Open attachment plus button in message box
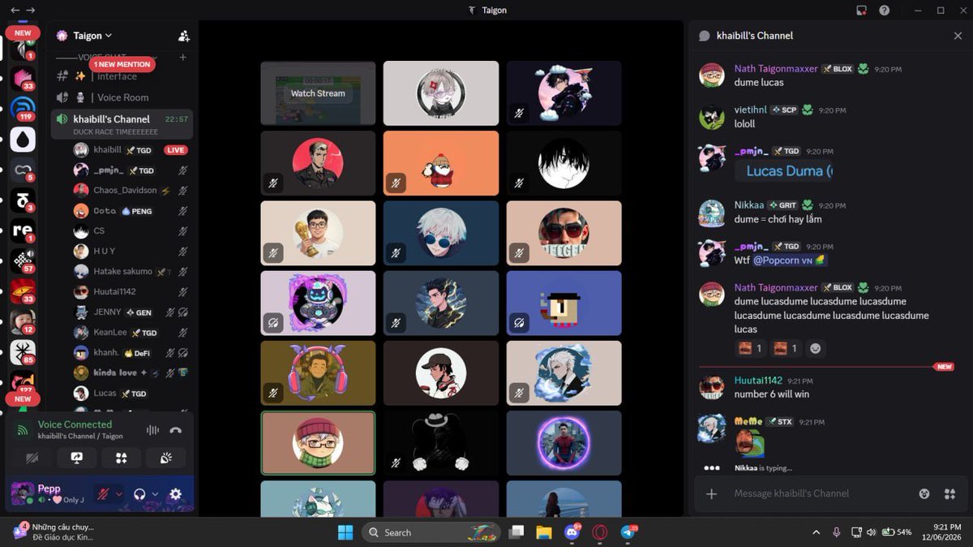Viewport: 973px width, 547px height. click(x=712, y=493)
